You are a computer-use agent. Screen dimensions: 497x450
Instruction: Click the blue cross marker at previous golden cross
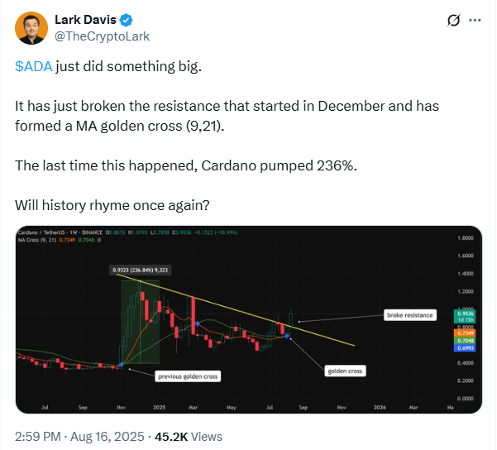coord(122,364)
